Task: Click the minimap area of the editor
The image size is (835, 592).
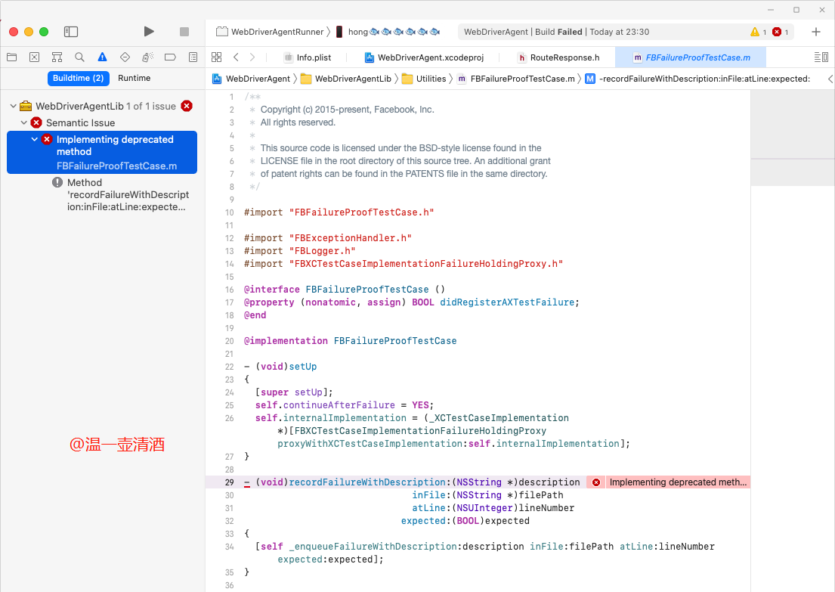Action: [793, 341]
